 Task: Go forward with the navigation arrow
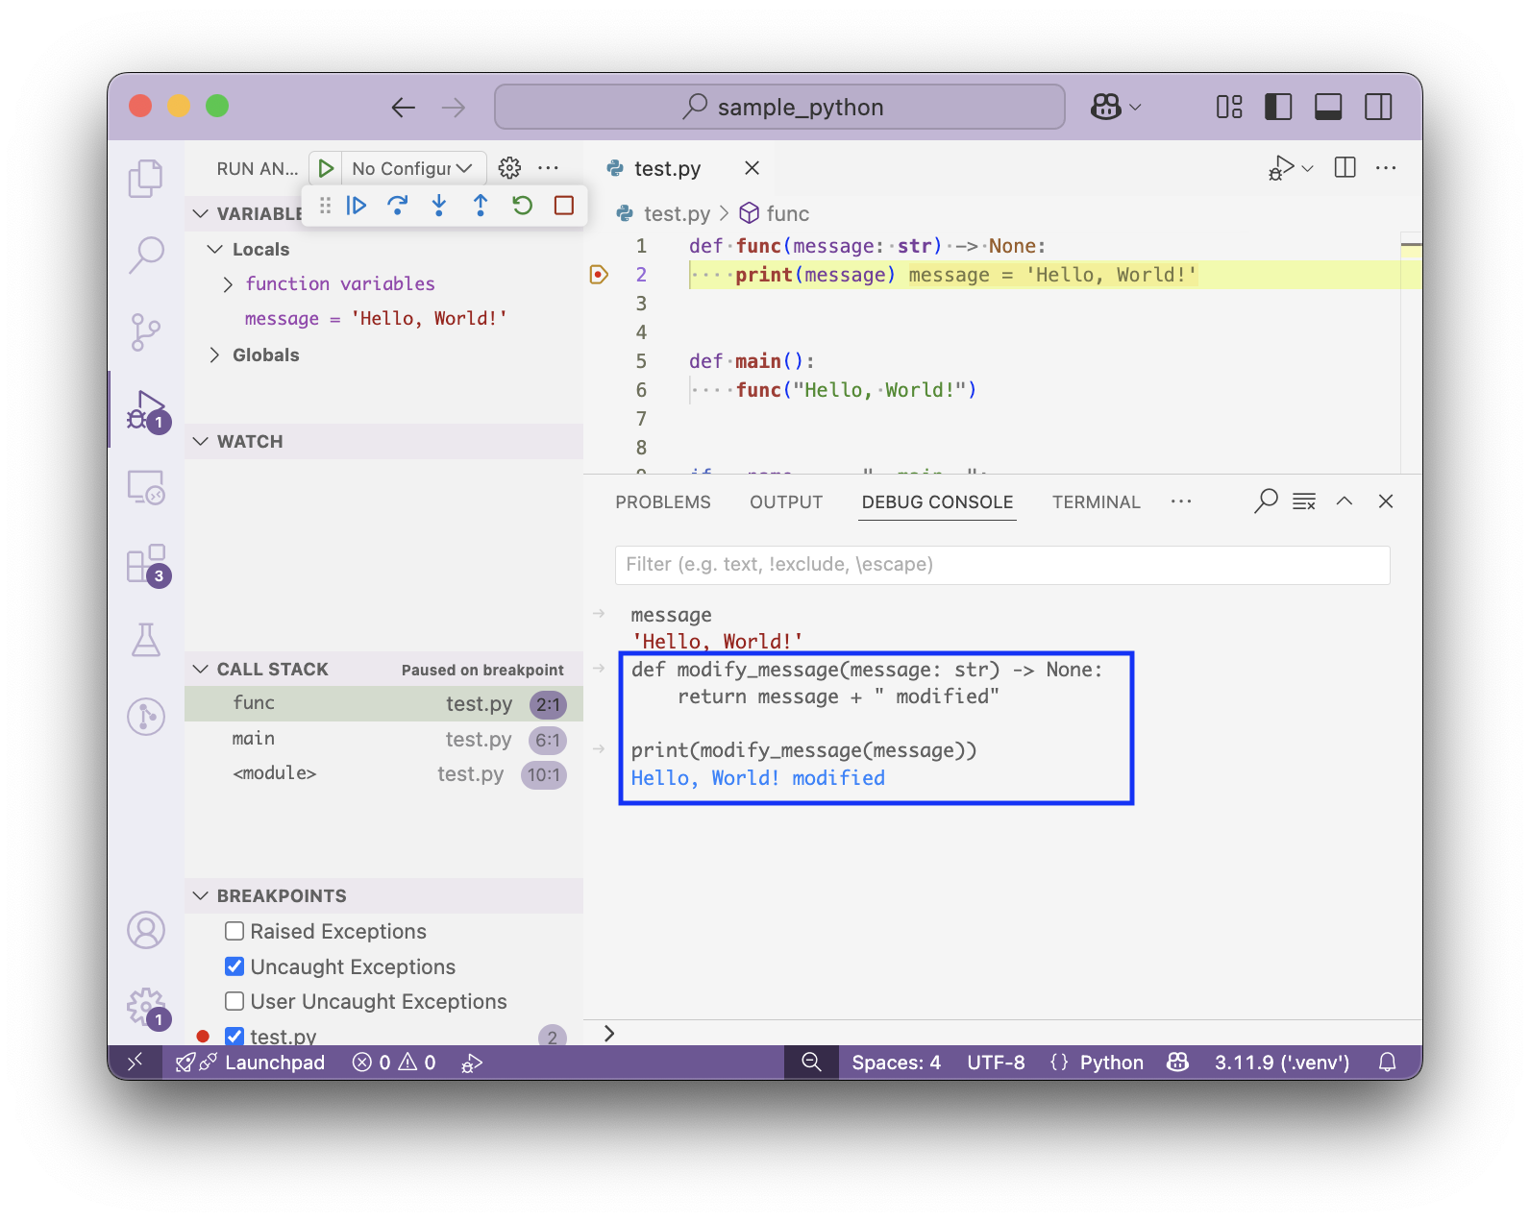coord(454,107)
